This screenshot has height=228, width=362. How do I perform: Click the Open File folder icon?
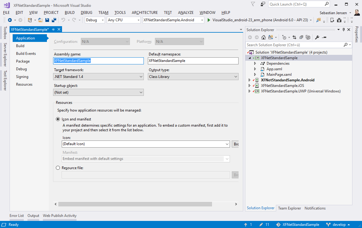tap(40, 20)
